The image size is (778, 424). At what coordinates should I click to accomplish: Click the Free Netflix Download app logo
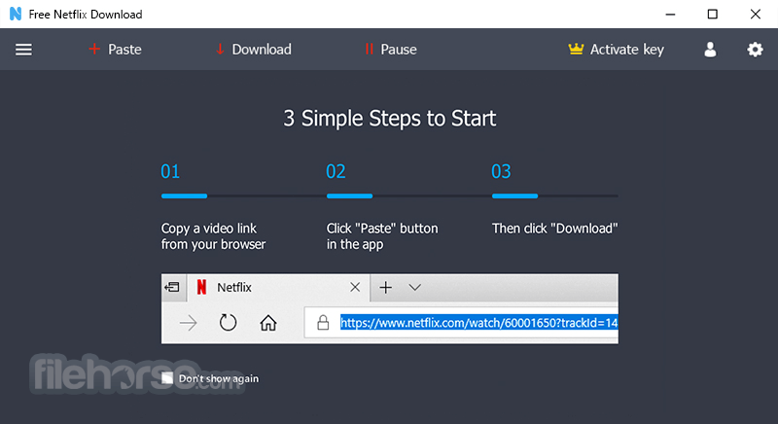pos(16,14)
